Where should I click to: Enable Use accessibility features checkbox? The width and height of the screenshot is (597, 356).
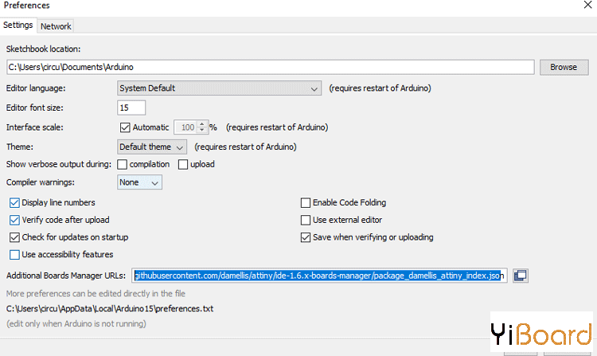[14, 255]
